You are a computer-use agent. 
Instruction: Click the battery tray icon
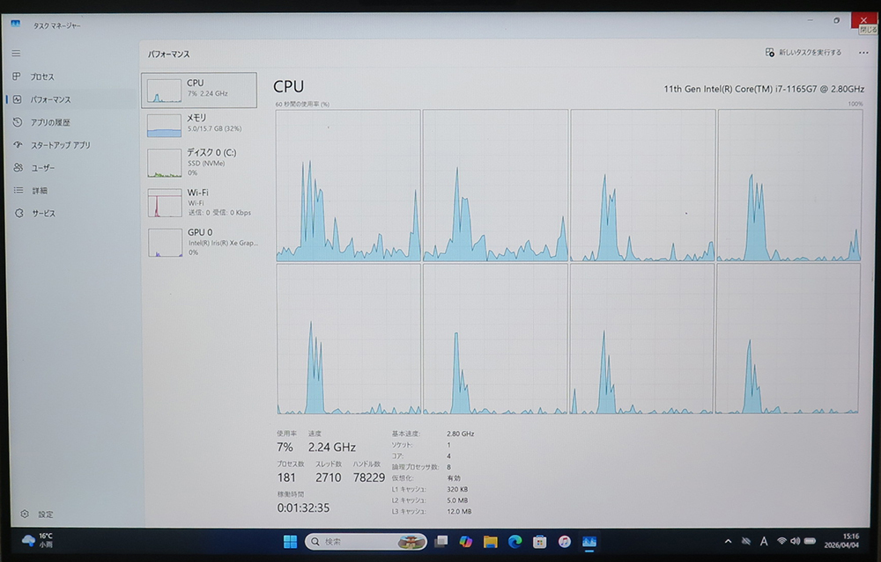point(810,541)
